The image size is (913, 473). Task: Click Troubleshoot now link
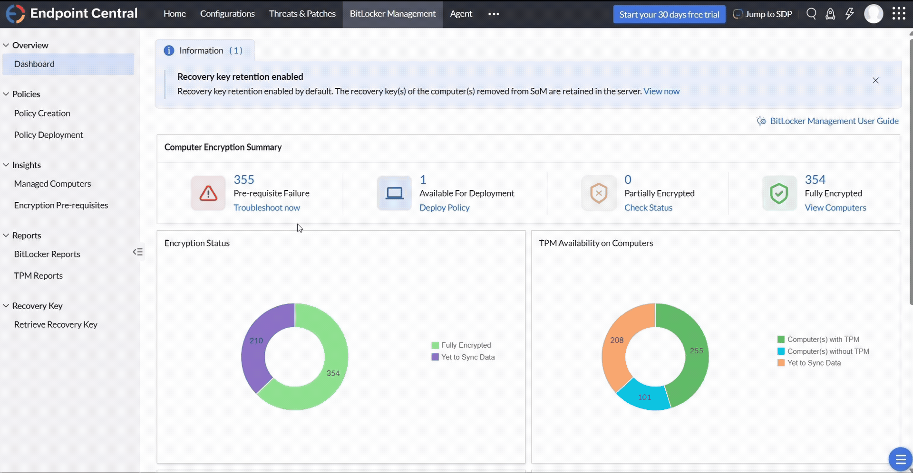pos(267,208)
